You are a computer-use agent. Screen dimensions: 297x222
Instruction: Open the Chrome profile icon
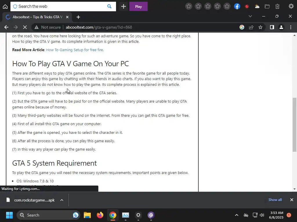[281, 27]
